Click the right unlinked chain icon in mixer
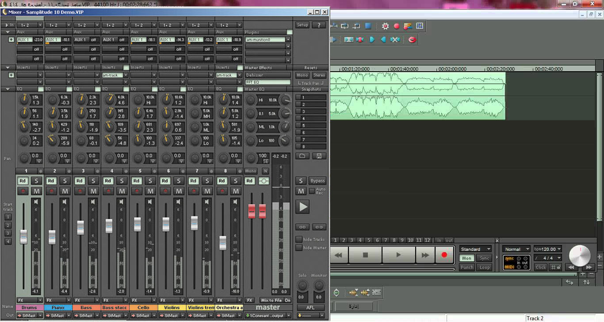The height and width of the screenshot is (322, 604). point(319,227)
